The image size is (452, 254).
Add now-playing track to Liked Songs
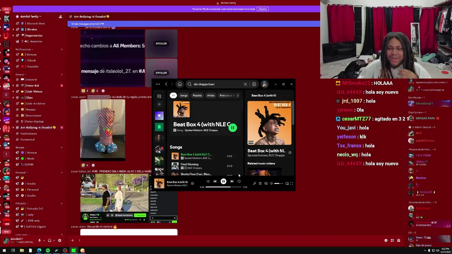click(192, 183)
